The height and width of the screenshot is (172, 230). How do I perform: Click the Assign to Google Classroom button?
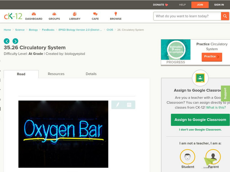click(x=200, y=120)
